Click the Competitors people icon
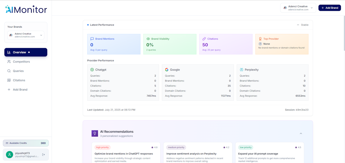Screen dimensions: 345x163 pos(9,62)
